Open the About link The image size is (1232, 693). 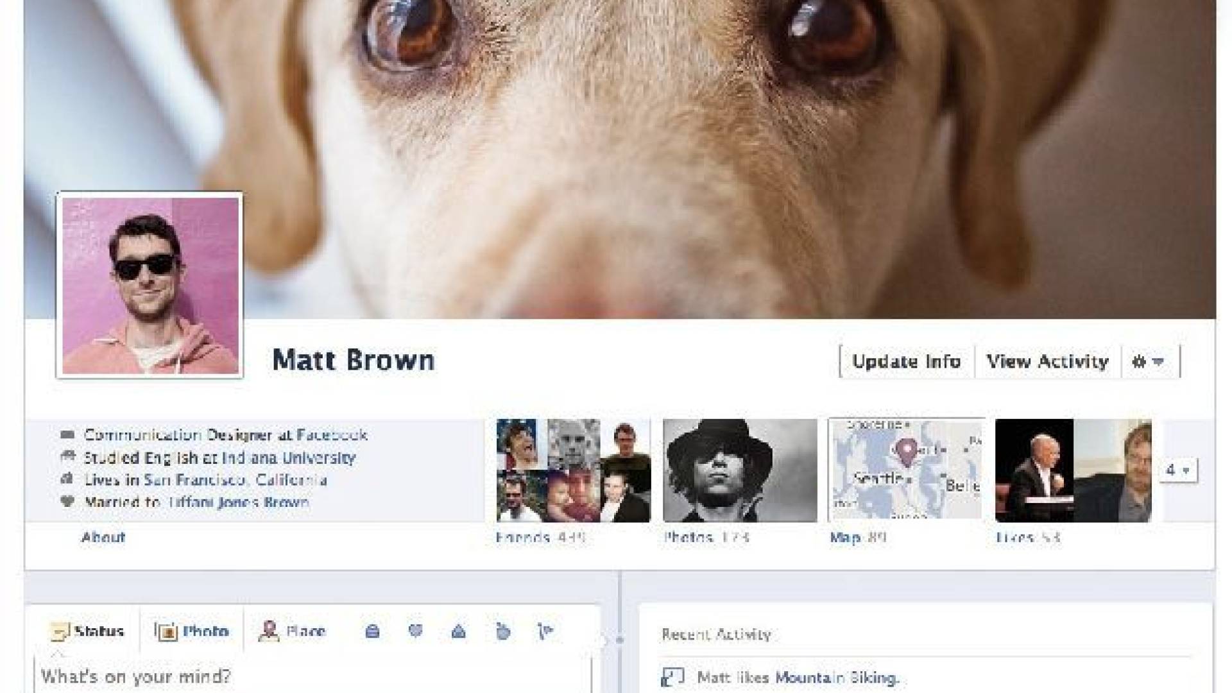[x=103, y=538]
